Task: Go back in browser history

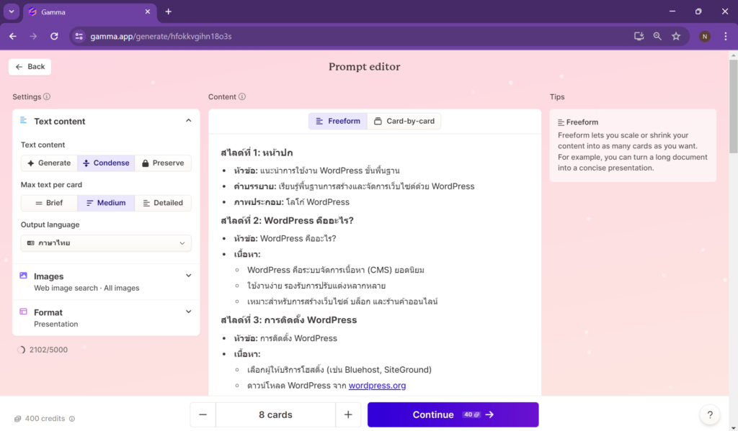Action: point(13,36)
